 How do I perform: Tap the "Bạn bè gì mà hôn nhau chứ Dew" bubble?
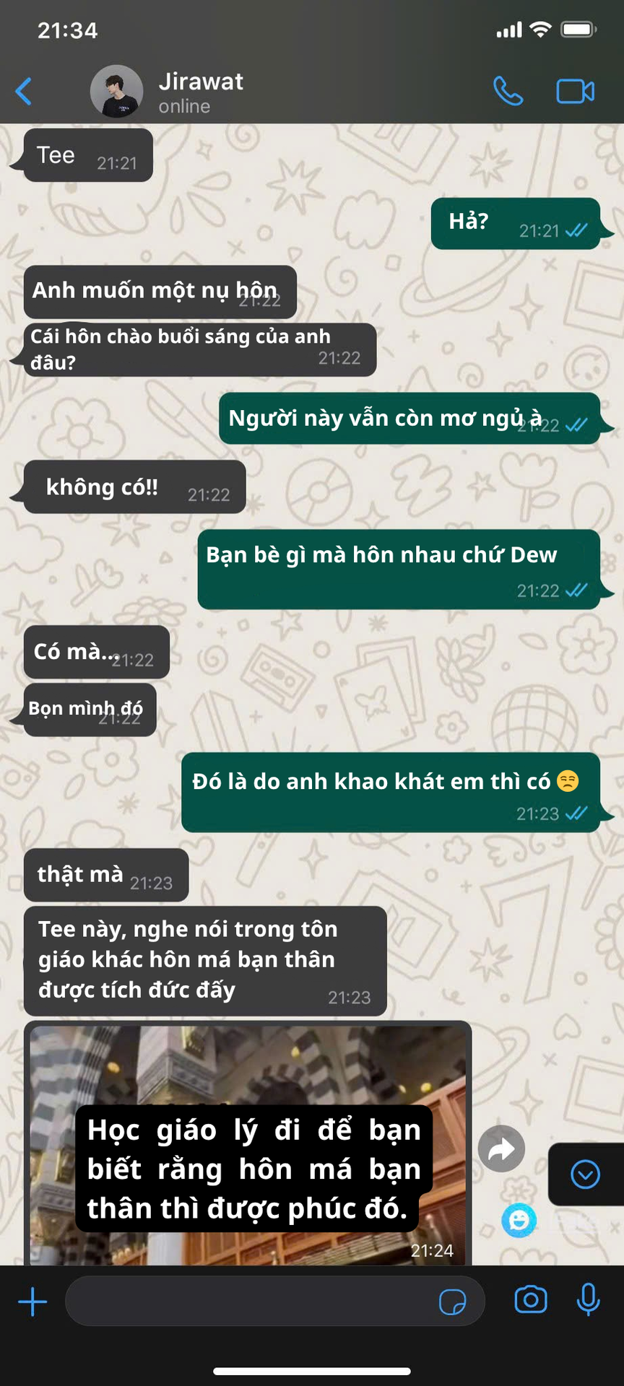399,570
